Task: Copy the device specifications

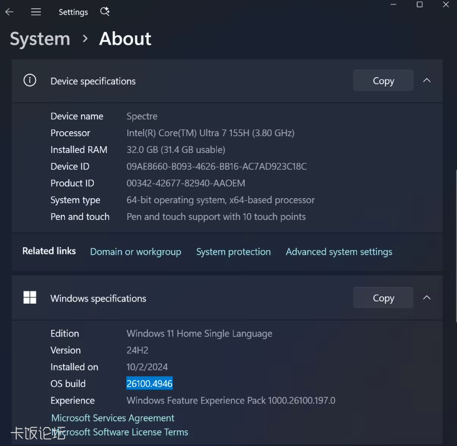Action: (x=383, y=80)
